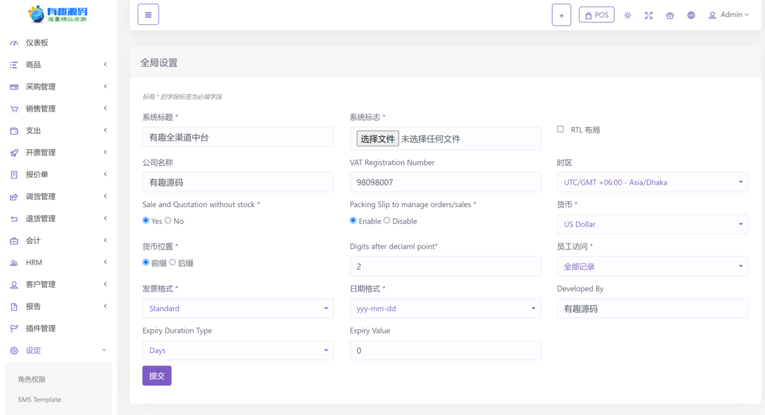Toggle the sun theme mode icon
The height and width of the screenshot is (415, 765).
(x=627, y=15)
